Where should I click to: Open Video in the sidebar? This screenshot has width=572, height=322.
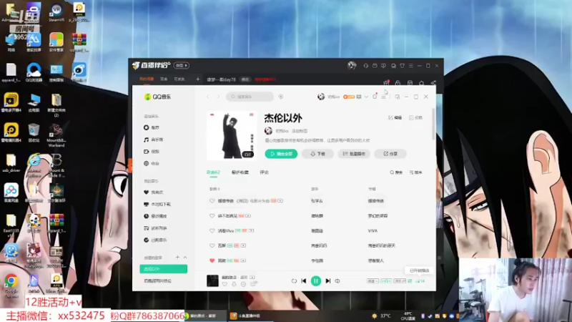[x=152, y=152]
